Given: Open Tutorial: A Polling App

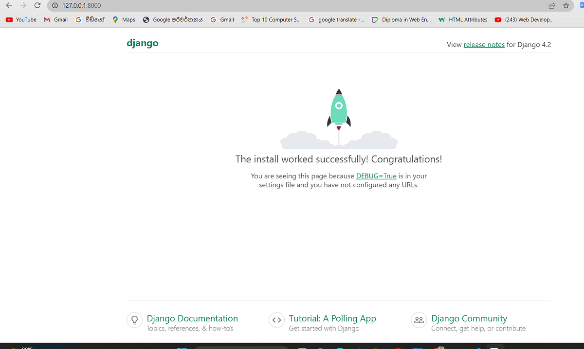Looking at the screenshot, I should pyautogui.click(x=332, y=318).
